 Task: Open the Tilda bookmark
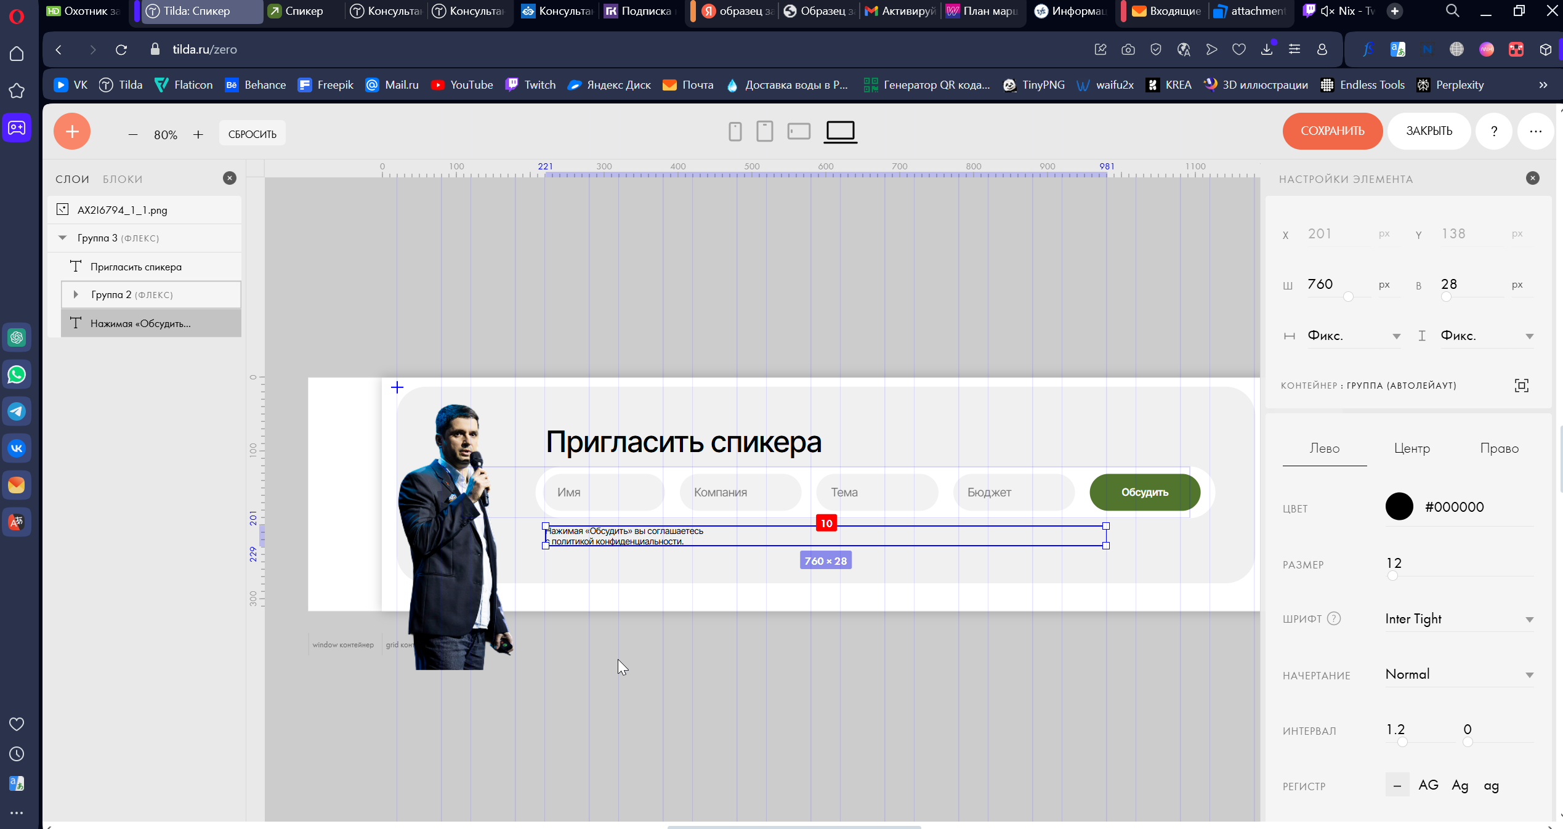coord(121,85)
